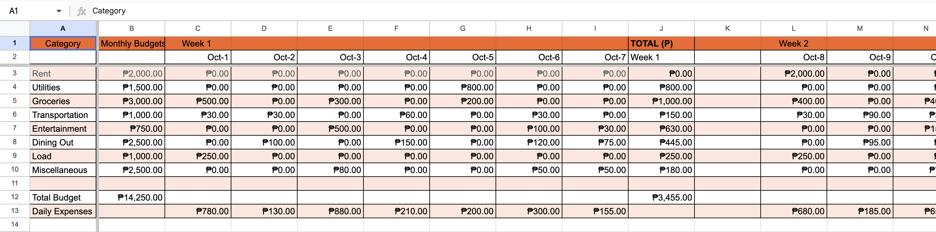Select row 5 header
Viewport: 936px width, 232px height.
(x=14, y=101)
